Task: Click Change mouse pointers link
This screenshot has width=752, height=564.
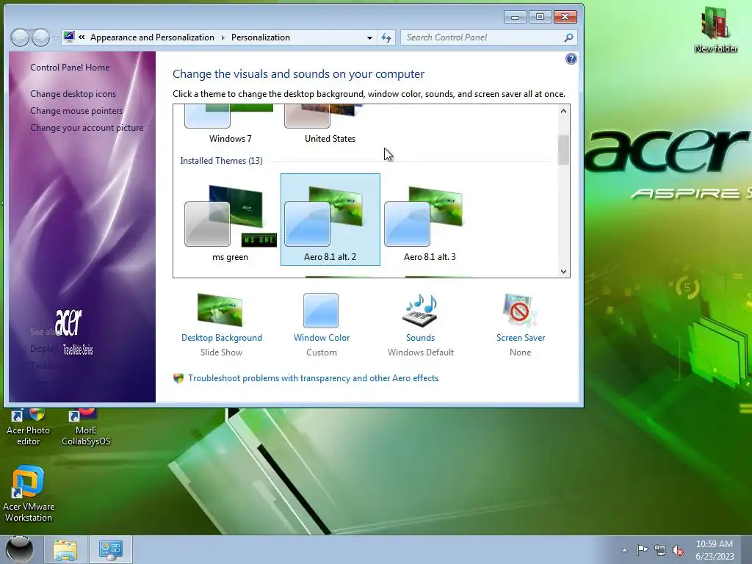Action: pyautogui.click(x=76, y=111)
